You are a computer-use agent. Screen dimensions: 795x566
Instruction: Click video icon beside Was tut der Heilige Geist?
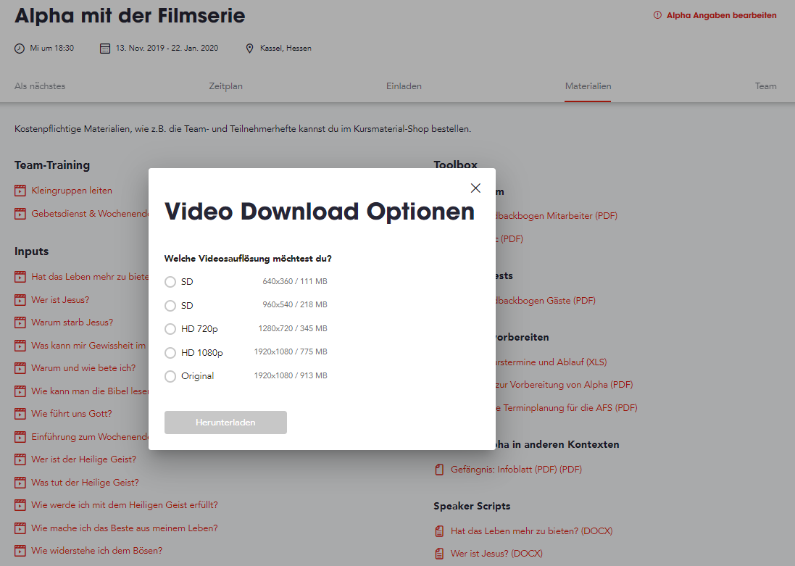click(x=20, y=483)
